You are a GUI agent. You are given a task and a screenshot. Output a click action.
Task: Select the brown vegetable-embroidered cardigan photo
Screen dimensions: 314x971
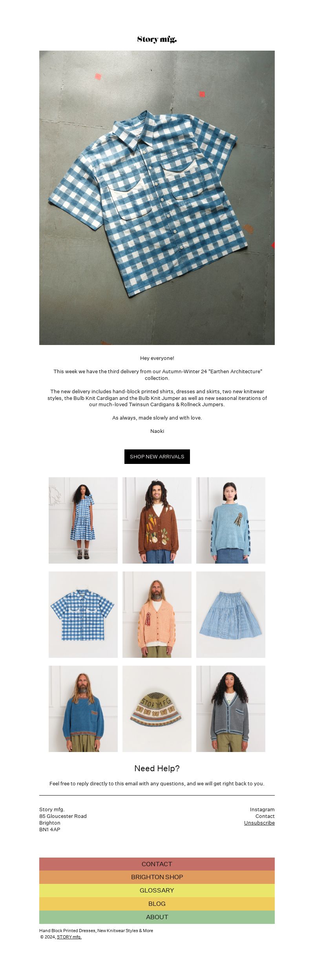click(157, 520)
